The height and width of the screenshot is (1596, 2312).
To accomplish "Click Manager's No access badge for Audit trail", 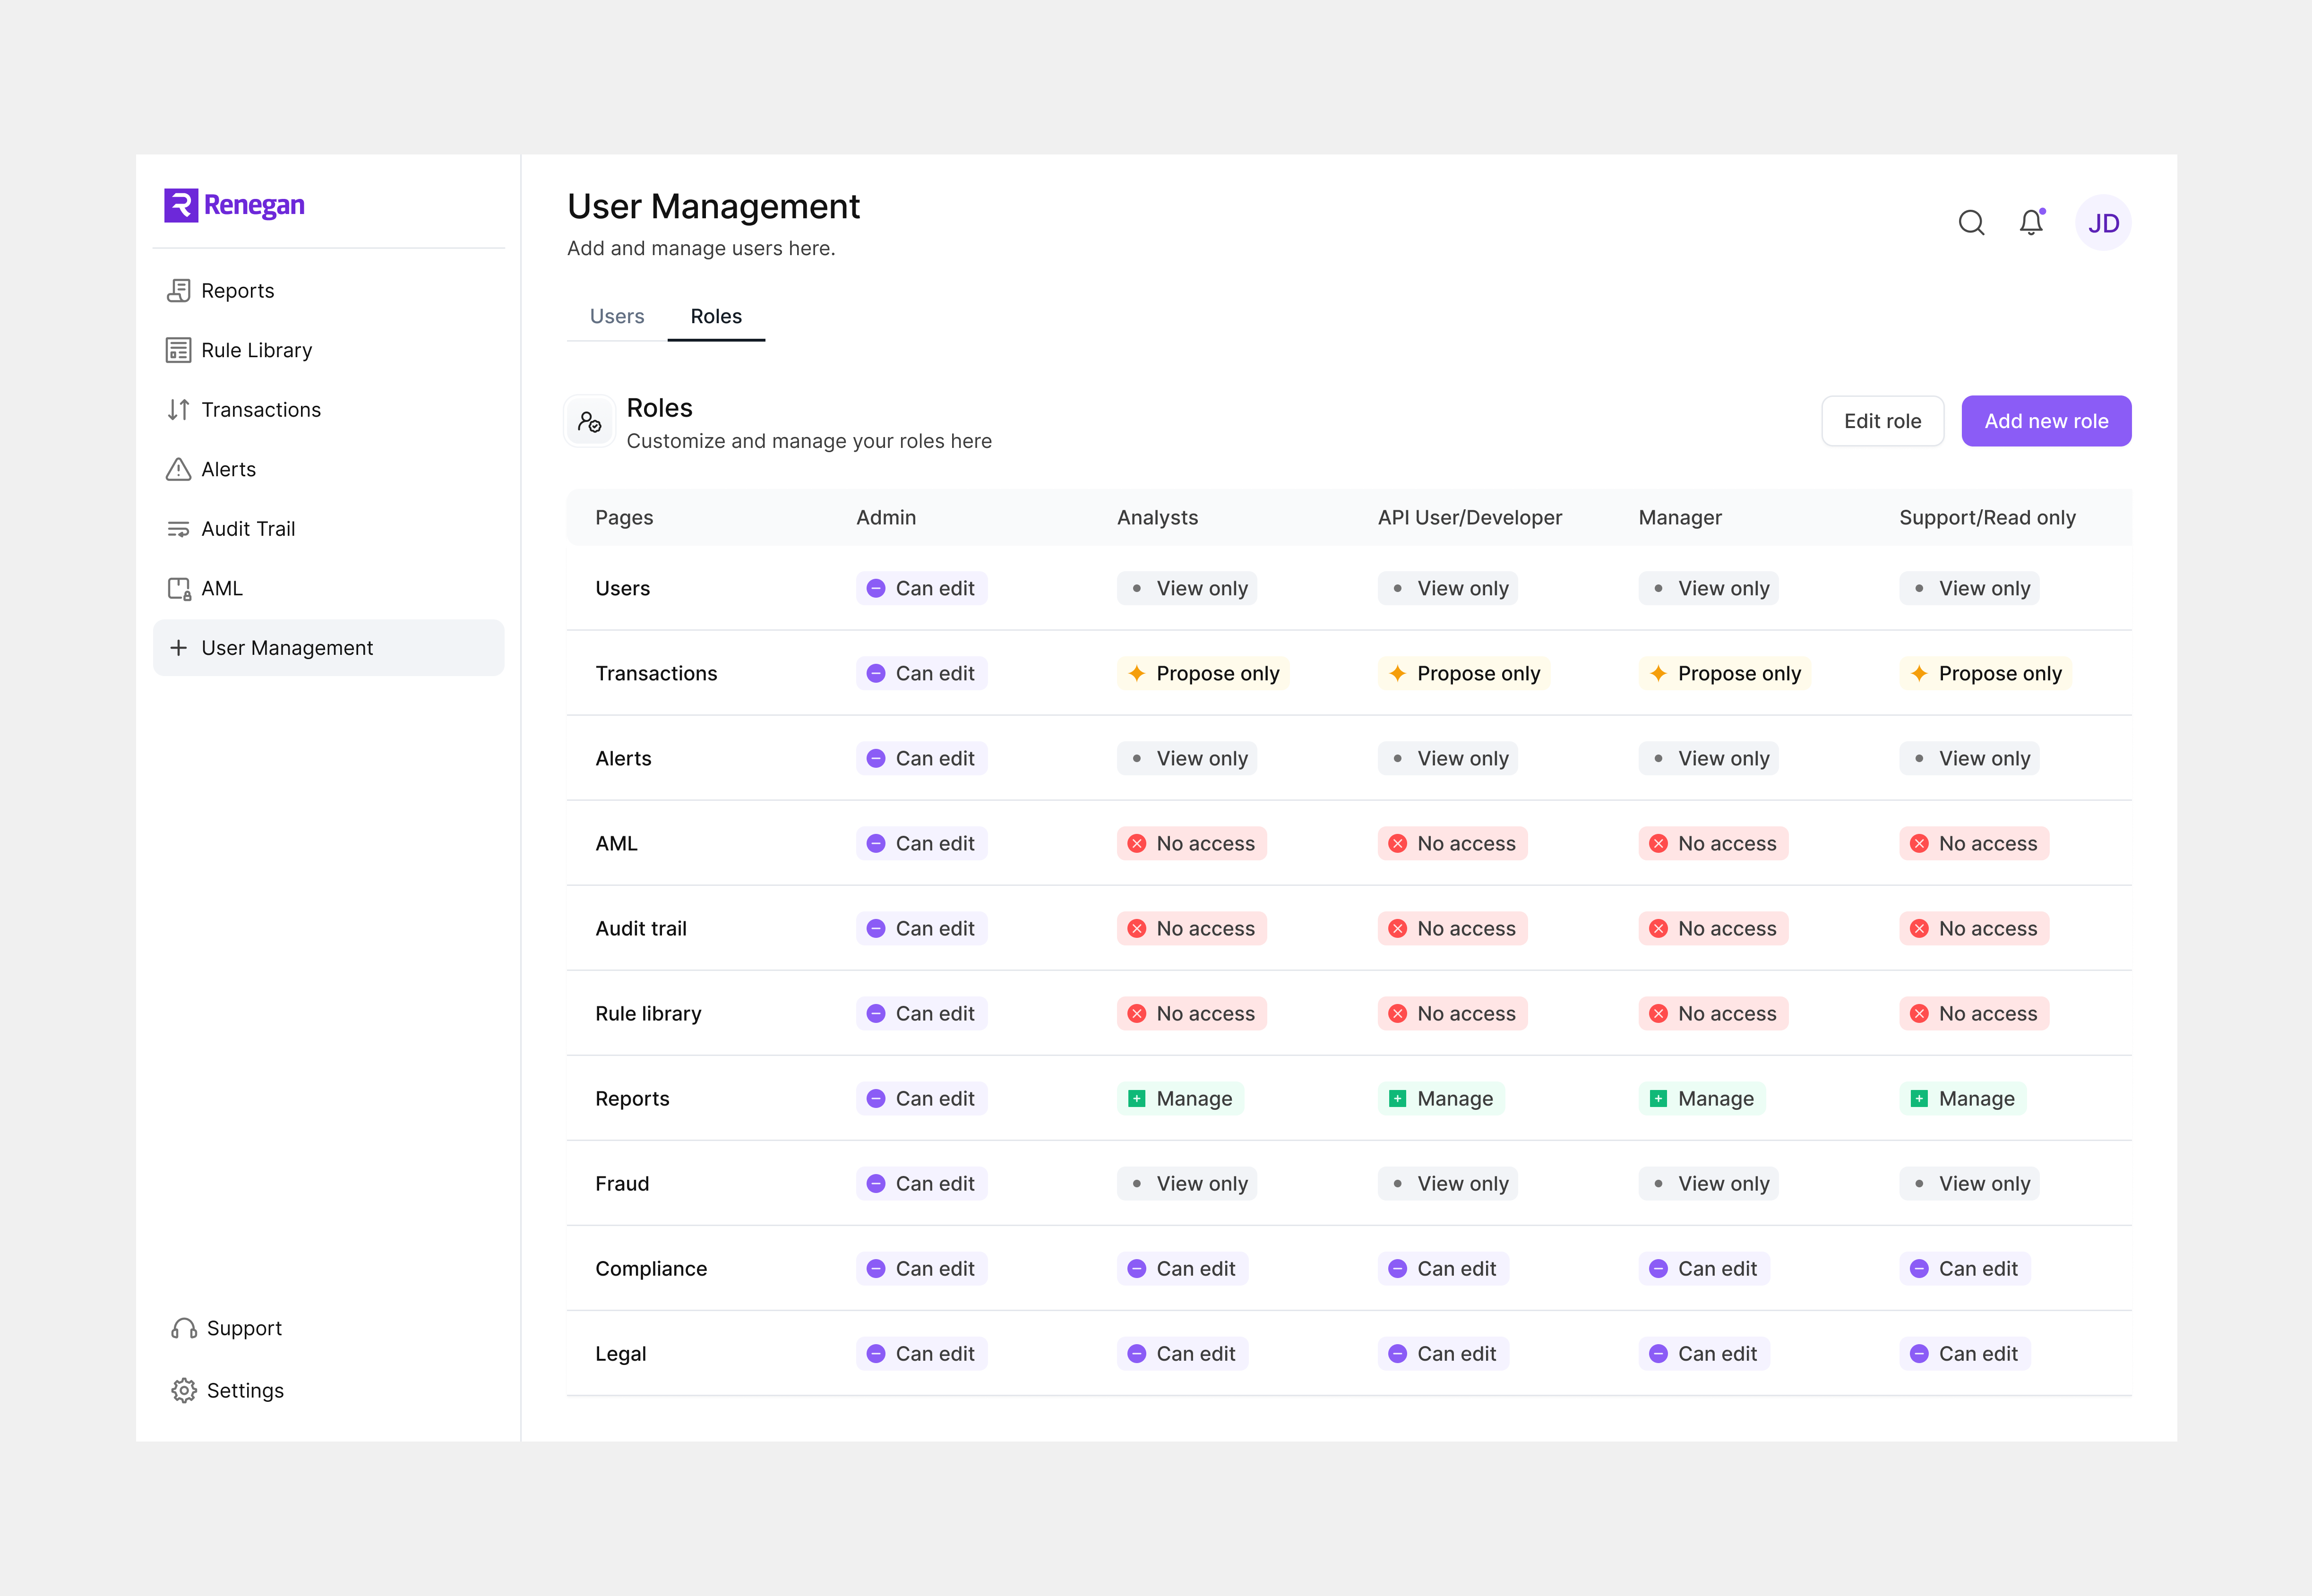I will coord(1713,929).
